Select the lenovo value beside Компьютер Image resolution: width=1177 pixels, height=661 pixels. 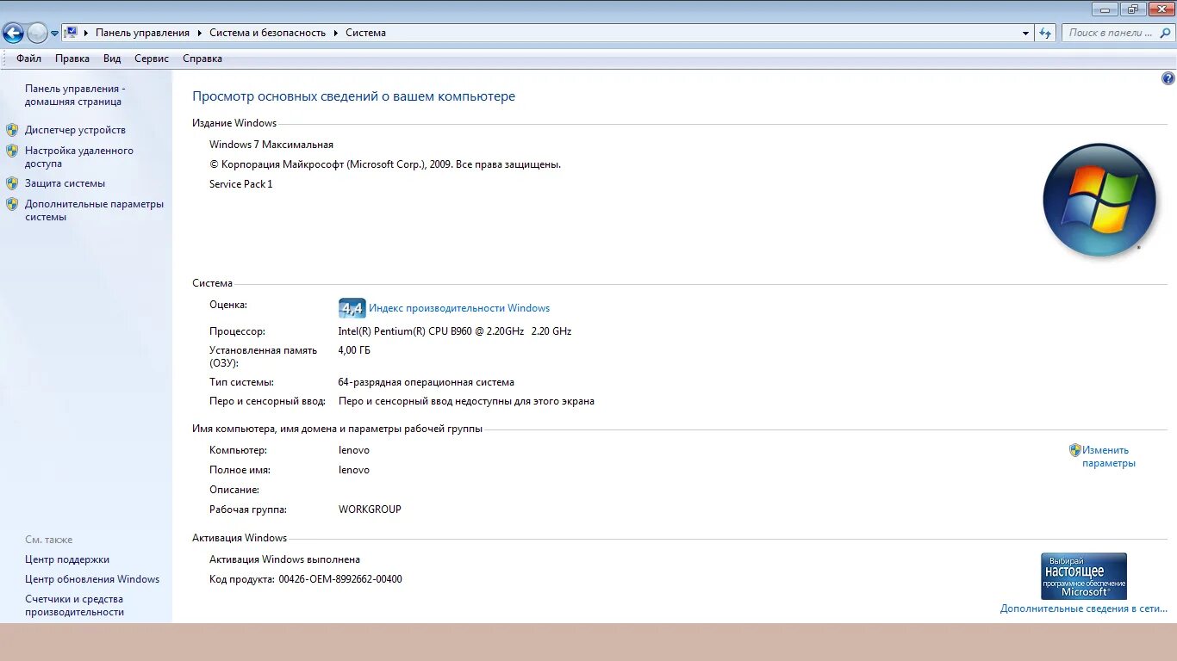354,450
